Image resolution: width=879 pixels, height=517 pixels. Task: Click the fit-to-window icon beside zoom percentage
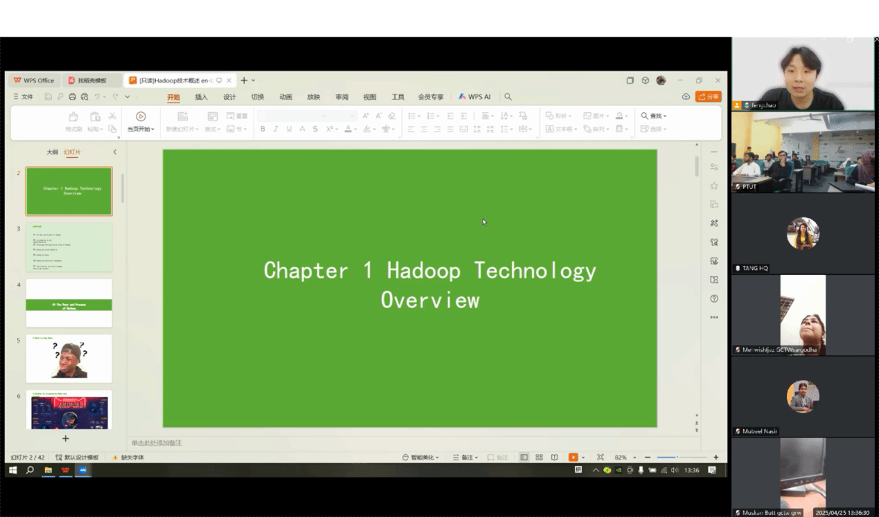pyautogui.click(x=600, y=457)
